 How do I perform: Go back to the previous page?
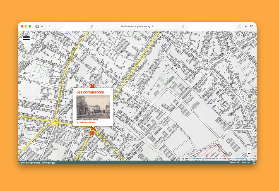pos(50,27)
